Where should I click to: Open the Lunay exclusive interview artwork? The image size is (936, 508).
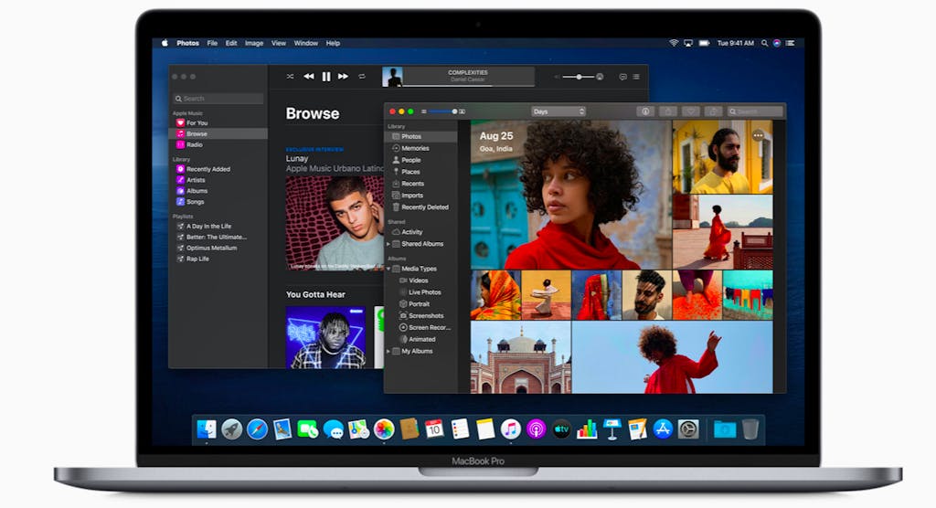[335, 223]
